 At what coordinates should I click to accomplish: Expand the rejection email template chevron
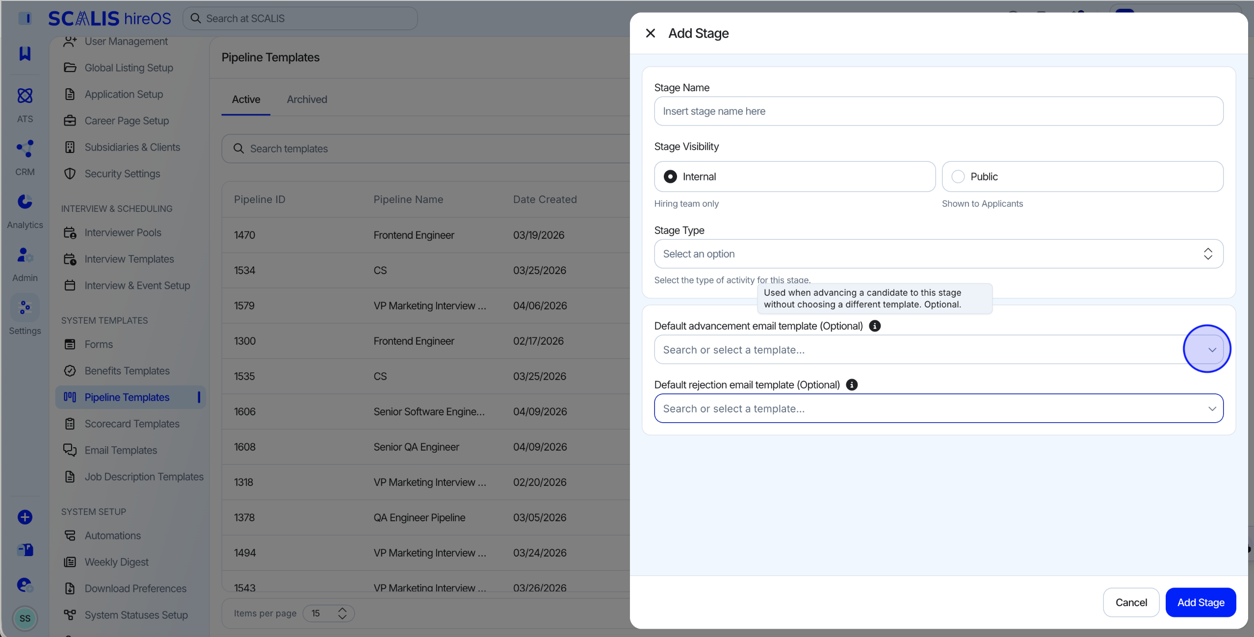pos(1212,408)
